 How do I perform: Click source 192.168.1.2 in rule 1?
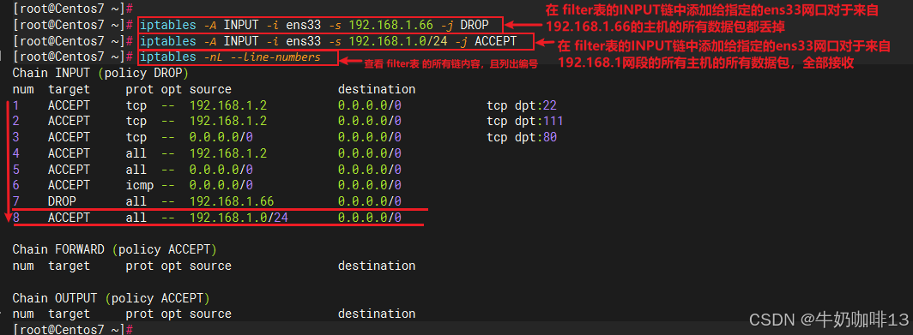(228, 105)
